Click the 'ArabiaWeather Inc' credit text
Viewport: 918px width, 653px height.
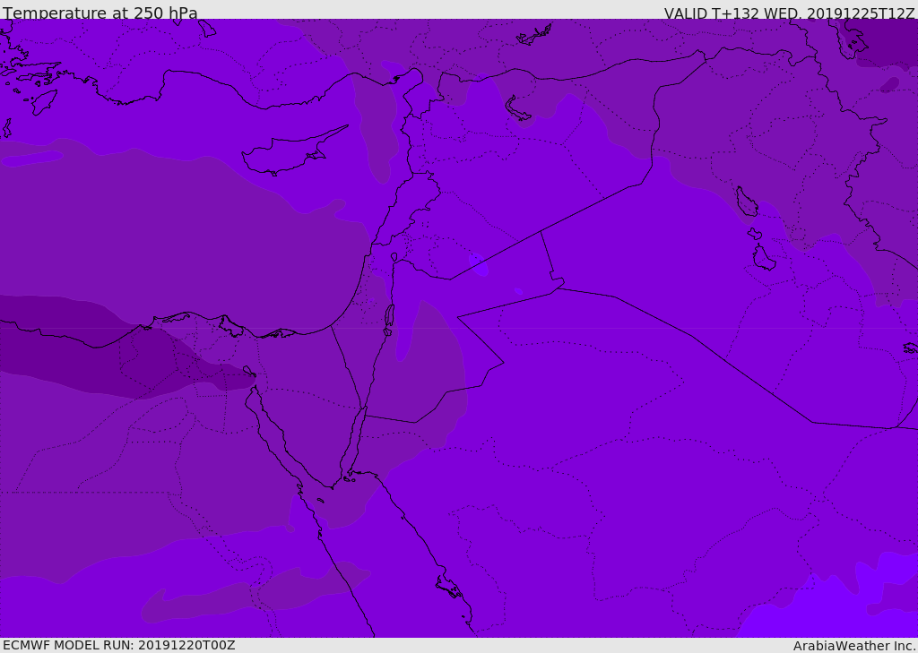tap(854, 646)
